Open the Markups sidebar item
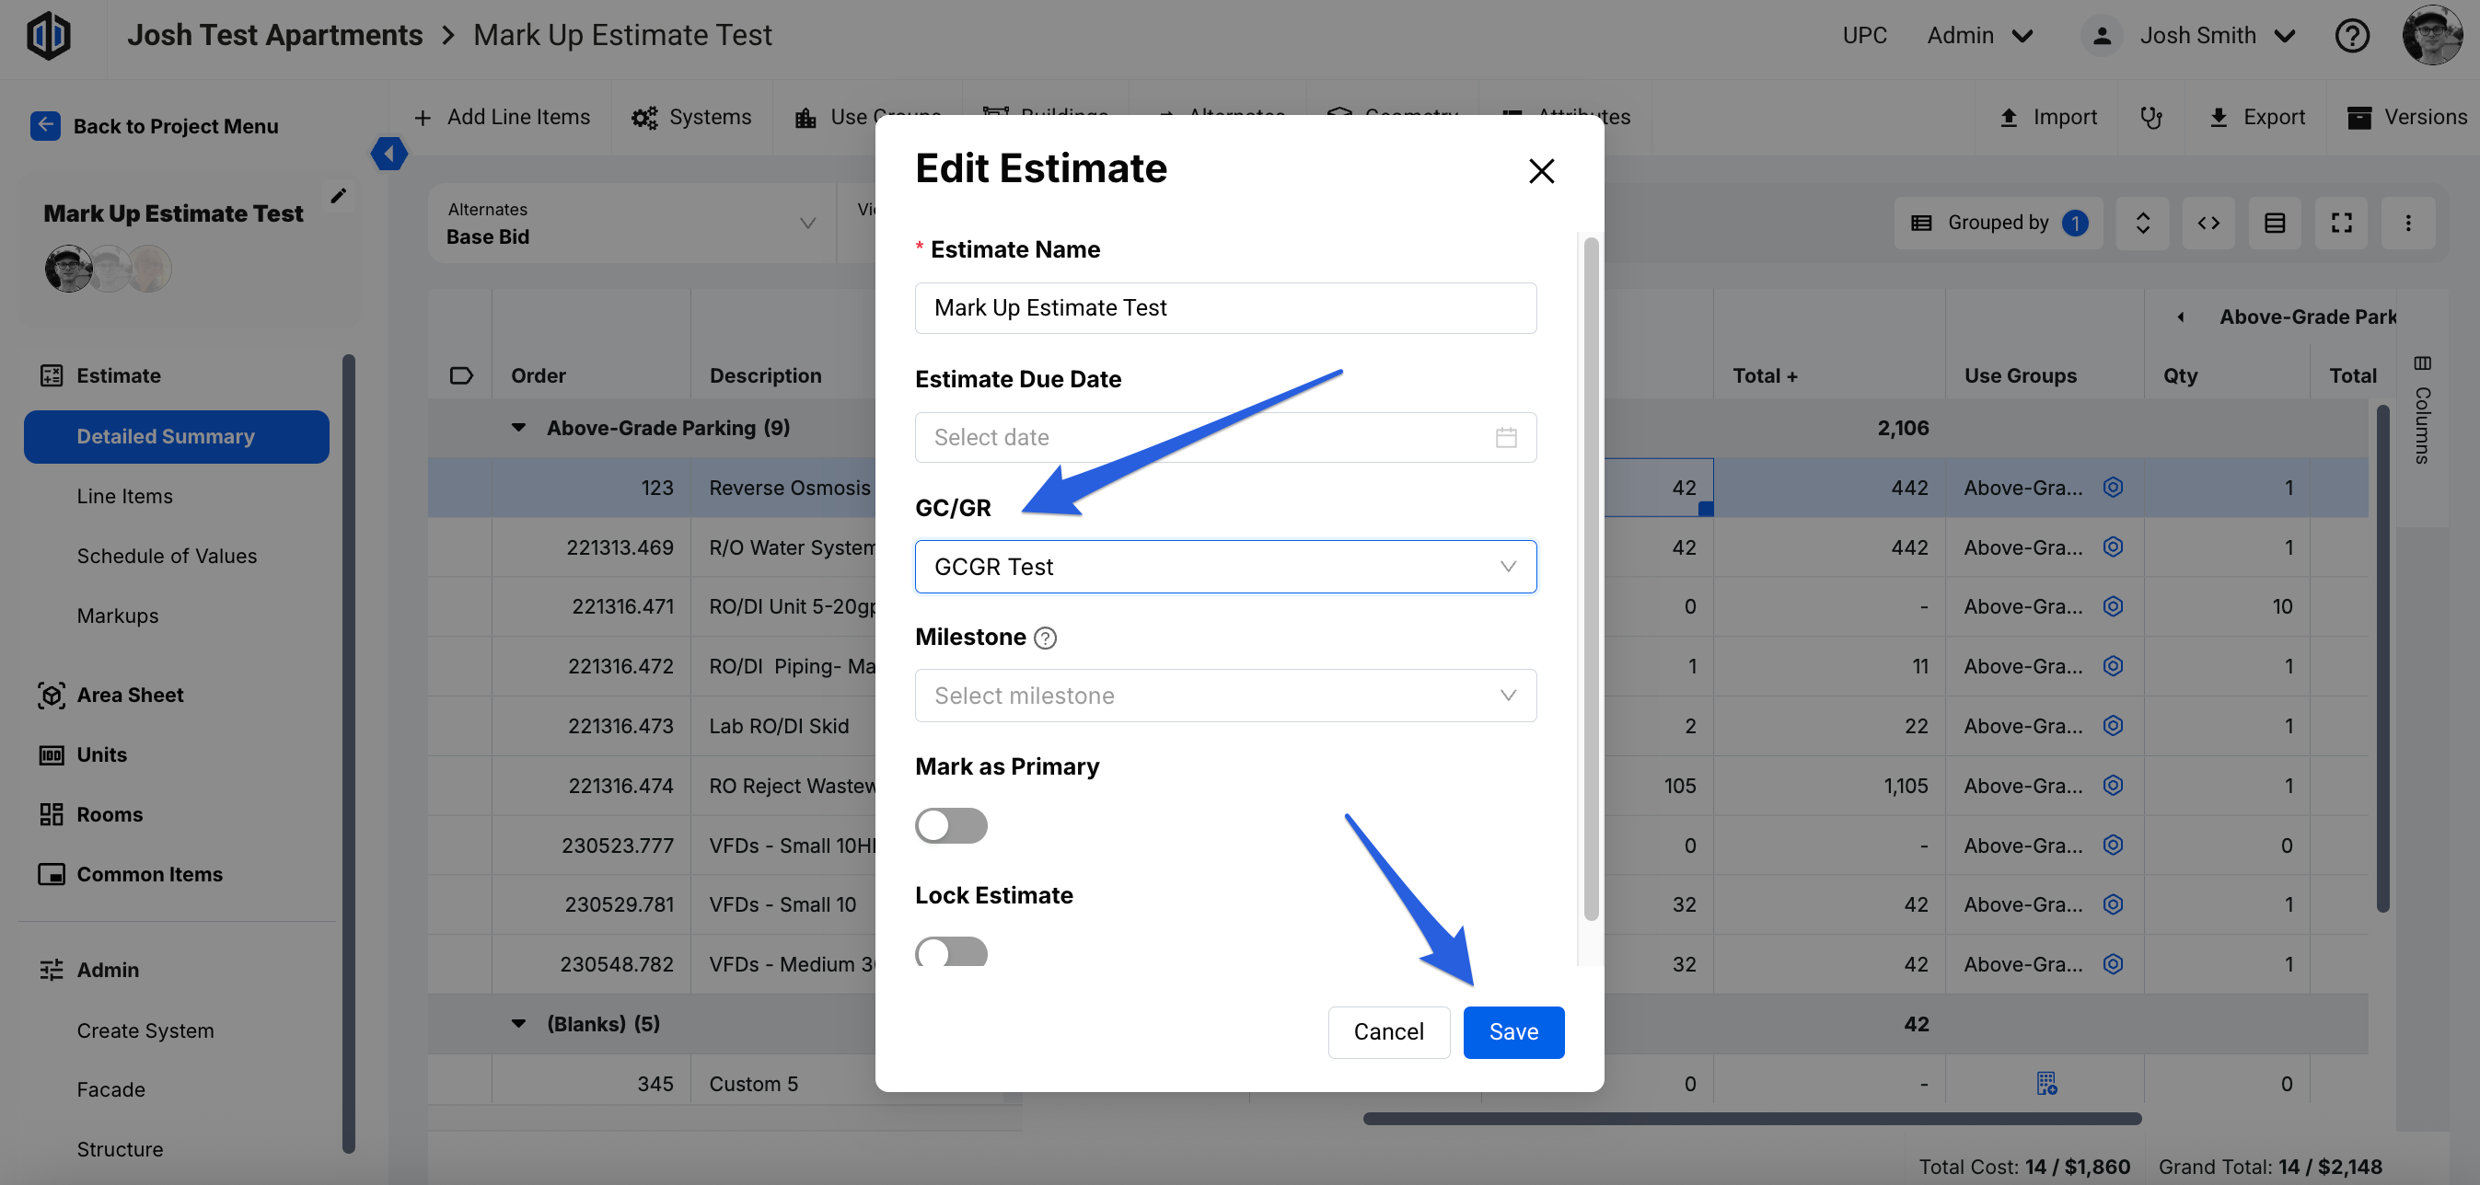 coord(118,616)
